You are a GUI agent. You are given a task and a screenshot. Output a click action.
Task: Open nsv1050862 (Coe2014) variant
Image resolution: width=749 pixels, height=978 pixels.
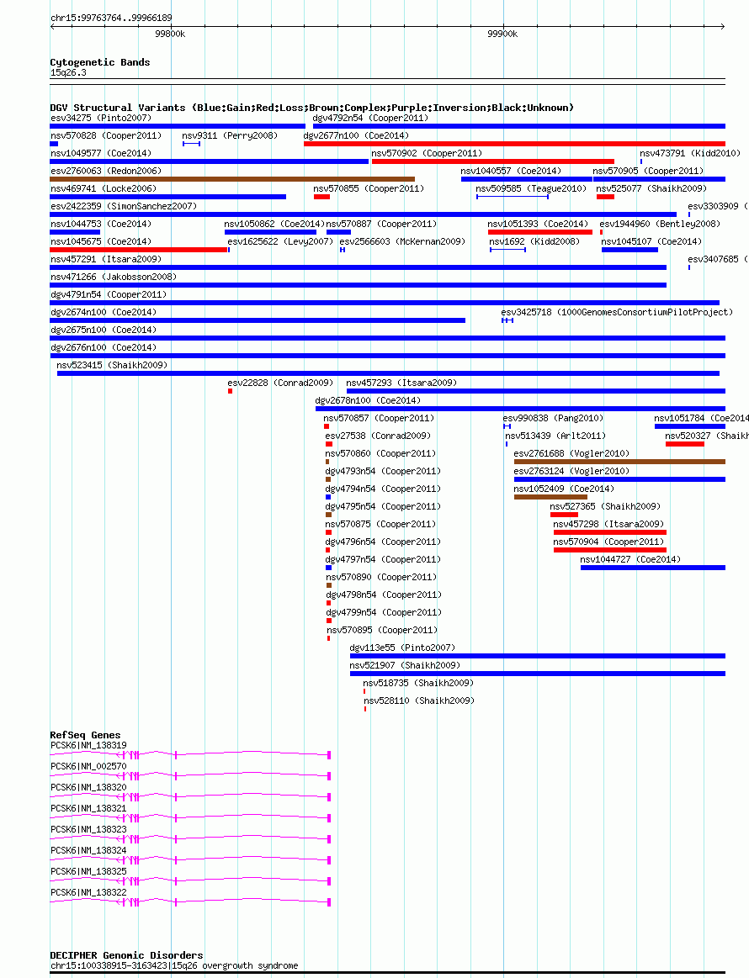pos(274,224)
